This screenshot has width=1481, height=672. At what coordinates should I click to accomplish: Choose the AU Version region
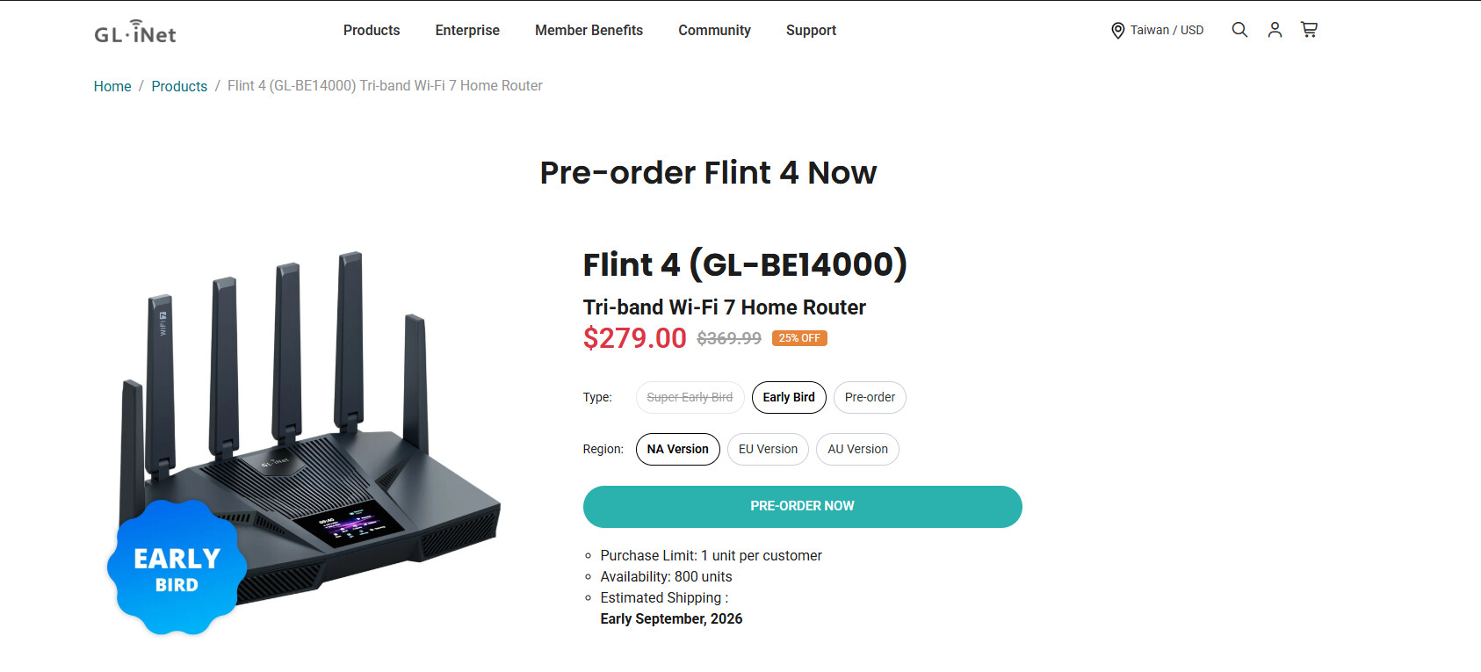coord(857,449)
